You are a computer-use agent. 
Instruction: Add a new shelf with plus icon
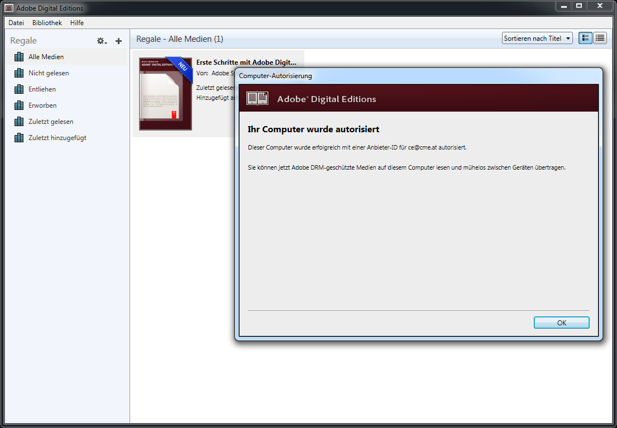tap(118, 41)
